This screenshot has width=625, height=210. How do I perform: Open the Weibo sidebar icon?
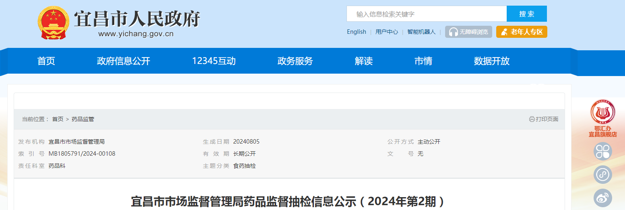click(602, 198)
